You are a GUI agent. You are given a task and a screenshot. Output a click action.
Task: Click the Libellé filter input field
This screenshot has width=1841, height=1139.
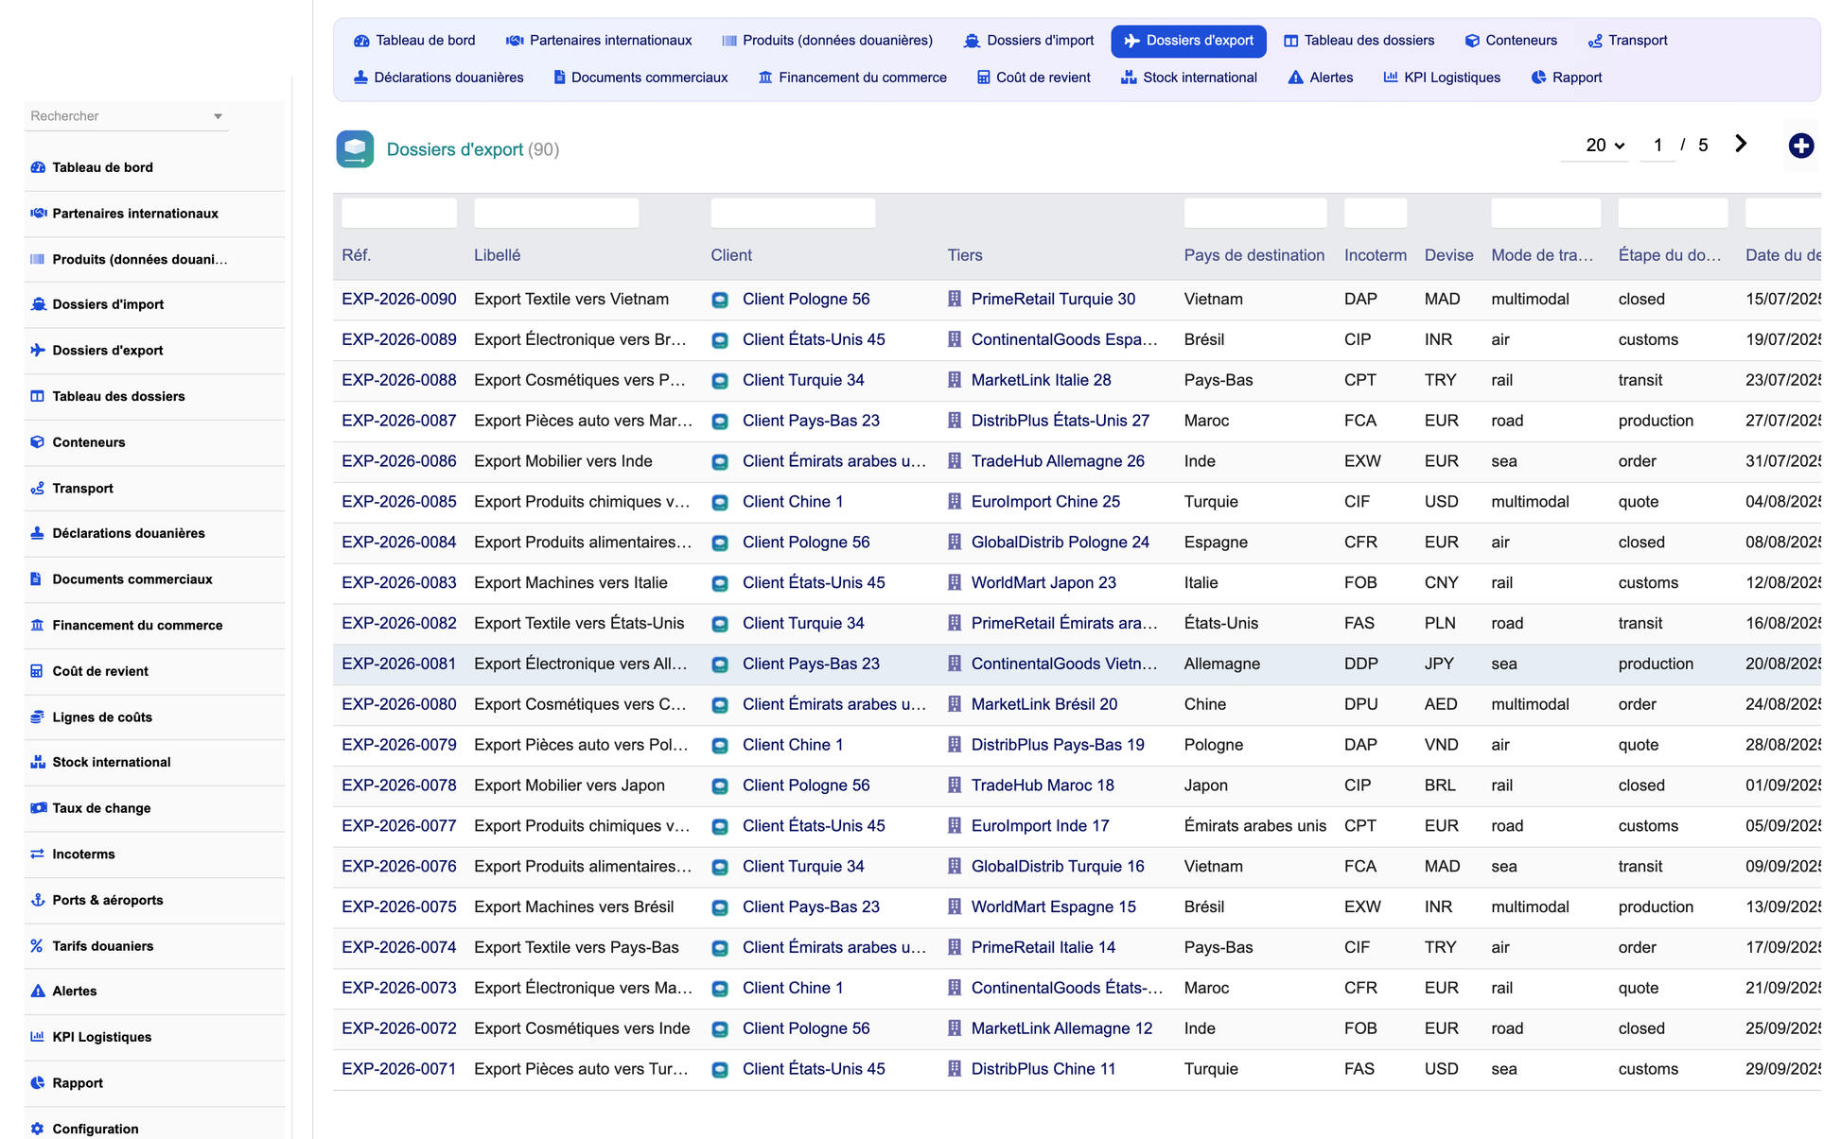pos(556,213)
